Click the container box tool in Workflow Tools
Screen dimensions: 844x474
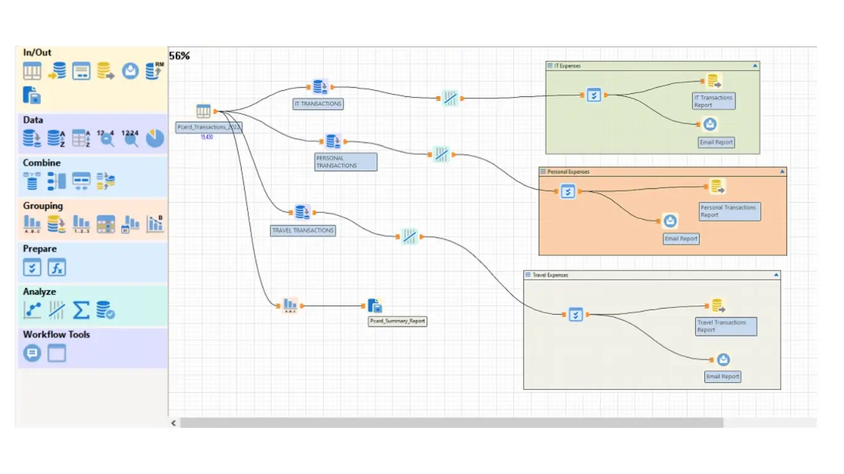click(x=57, y=353)
